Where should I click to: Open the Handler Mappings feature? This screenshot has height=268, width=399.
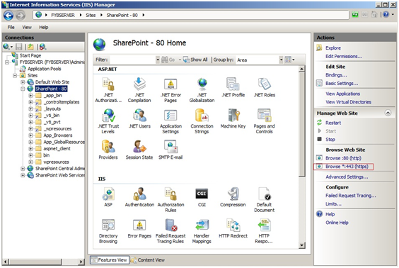tap(202, 231)
